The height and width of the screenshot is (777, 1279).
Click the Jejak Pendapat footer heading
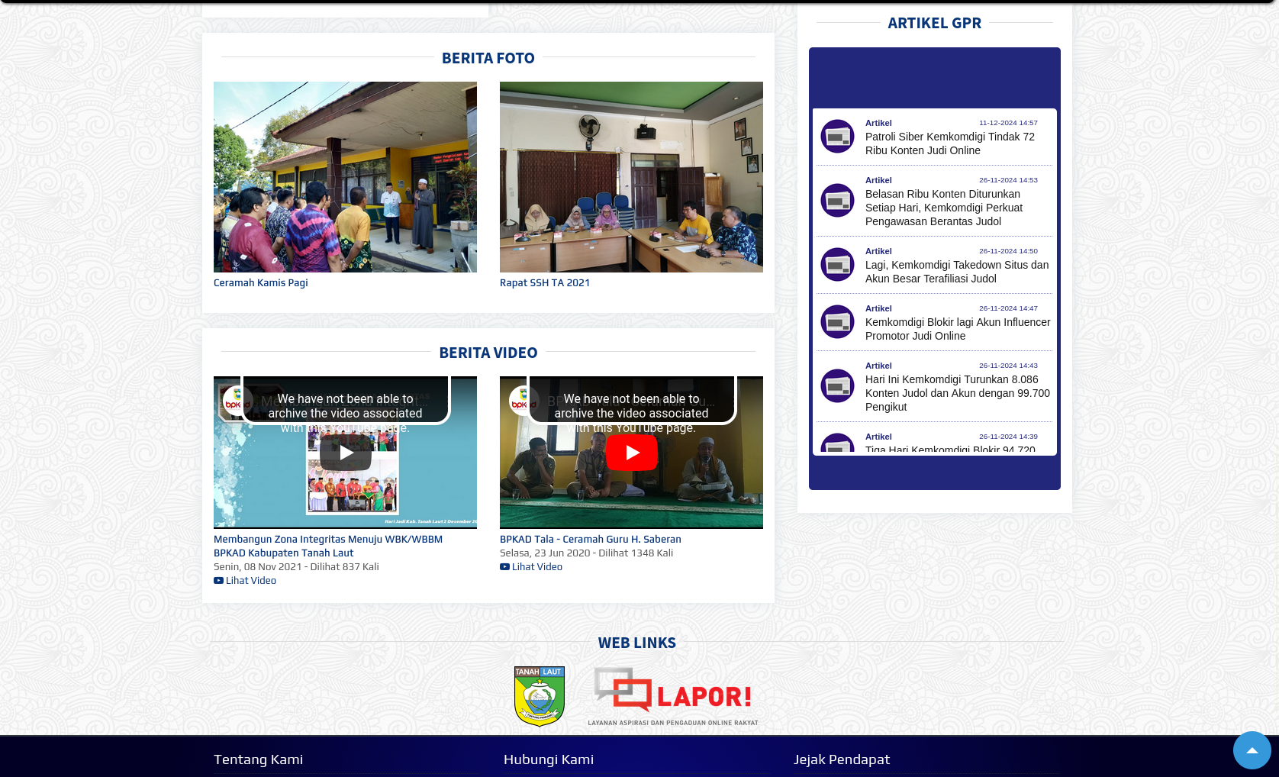click(842, 759)
